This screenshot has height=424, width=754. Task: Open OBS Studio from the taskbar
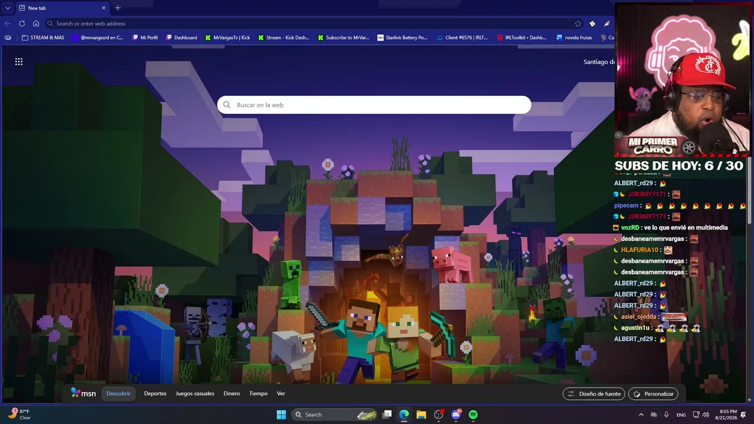(438, 415)
